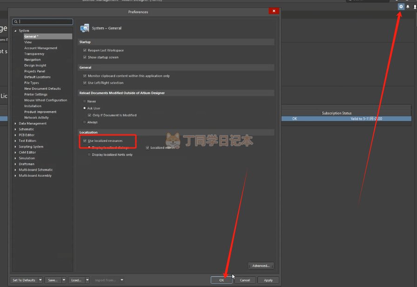The width and height of the screenshot is (417, 287).
Task: Click the OK status cell in license table
Action: 295,119
